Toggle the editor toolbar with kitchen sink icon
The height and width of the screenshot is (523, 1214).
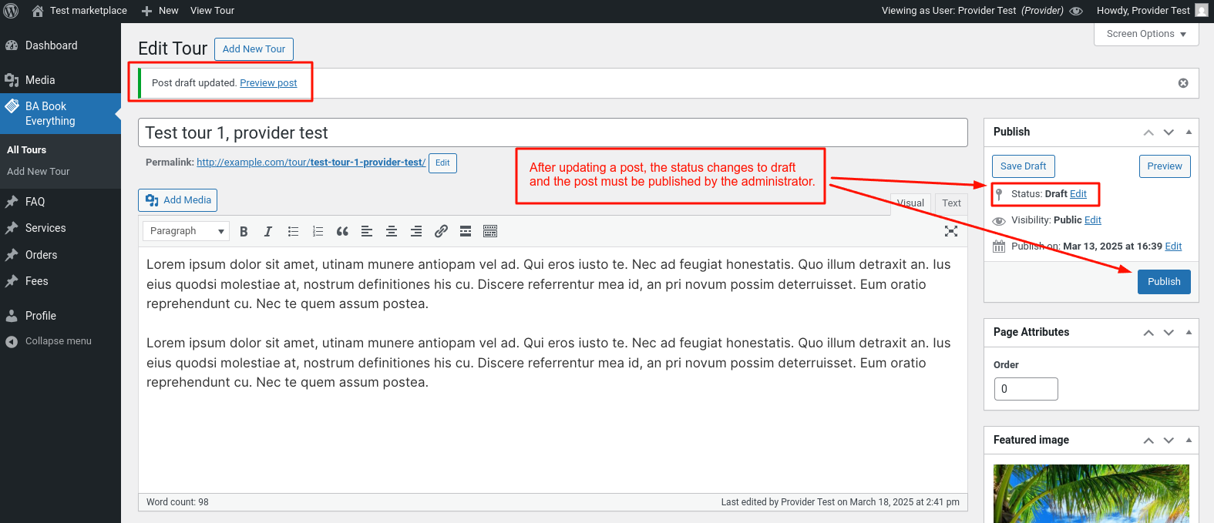click(490, 231)
